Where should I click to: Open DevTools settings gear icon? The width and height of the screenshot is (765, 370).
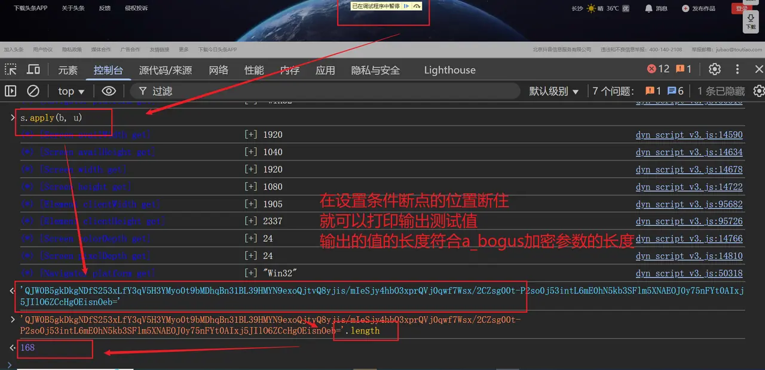click(714, 69)
